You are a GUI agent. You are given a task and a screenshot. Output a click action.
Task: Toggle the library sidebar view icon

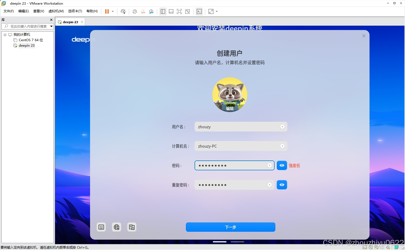point(163,11)
